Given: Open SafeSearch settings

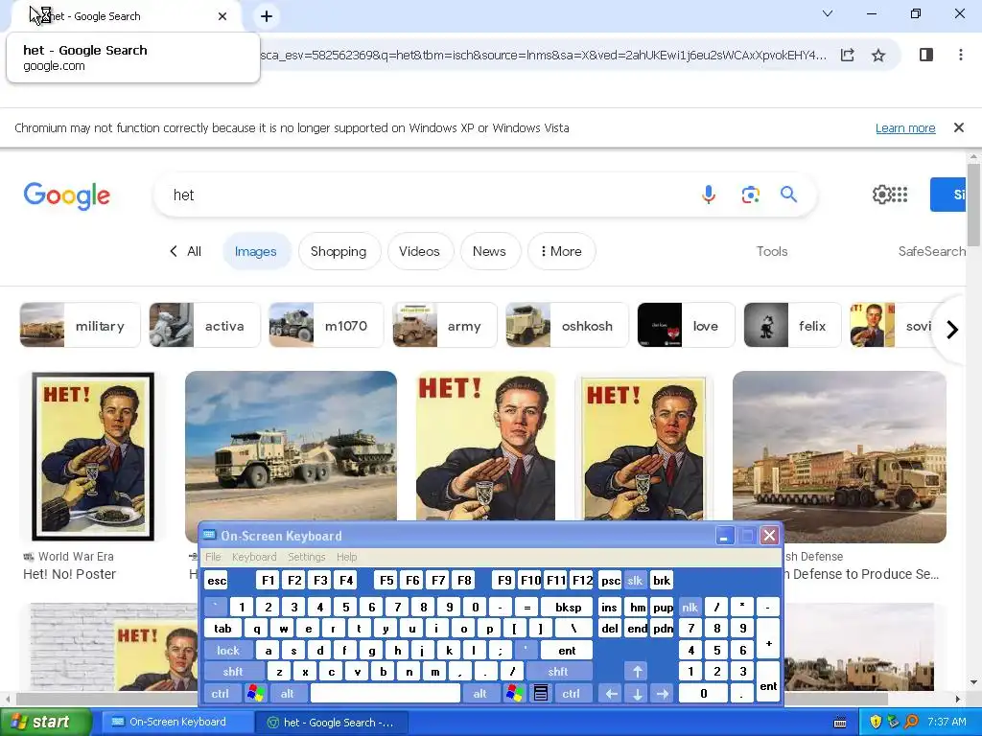Looking at the screenshot, I should tap(932, 251).
